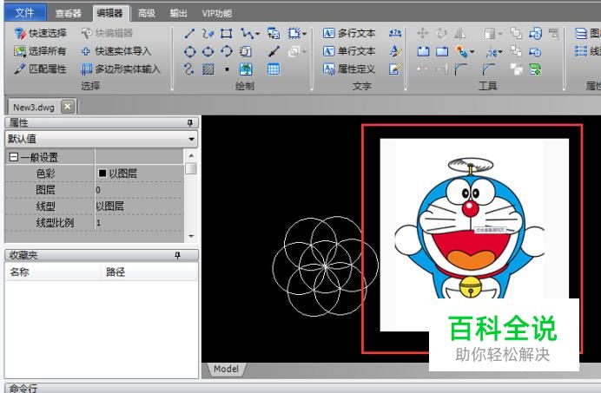
Task: Click the Layers stack icon
Action: (581, 34)
